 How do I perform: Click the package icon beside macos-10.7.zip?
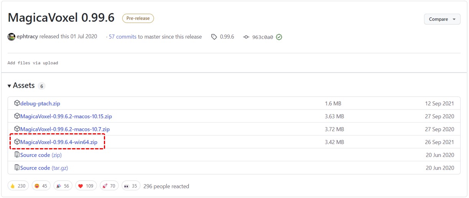click(17, 129)
